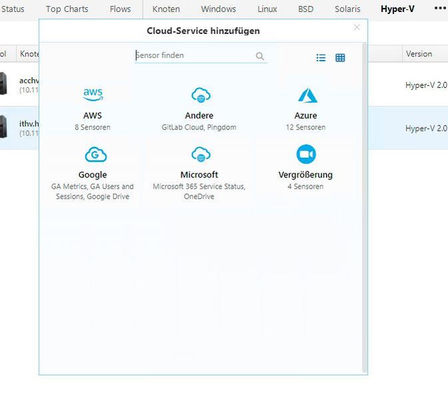Select the BSD tab

306,9
